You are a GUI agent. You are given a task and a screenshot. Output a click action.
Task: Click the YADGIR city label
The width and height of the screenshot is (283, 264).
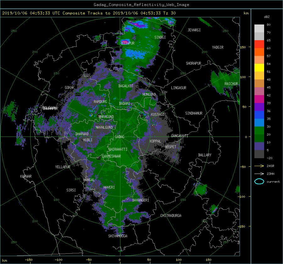pyautogui.click(x=218, y=47)
